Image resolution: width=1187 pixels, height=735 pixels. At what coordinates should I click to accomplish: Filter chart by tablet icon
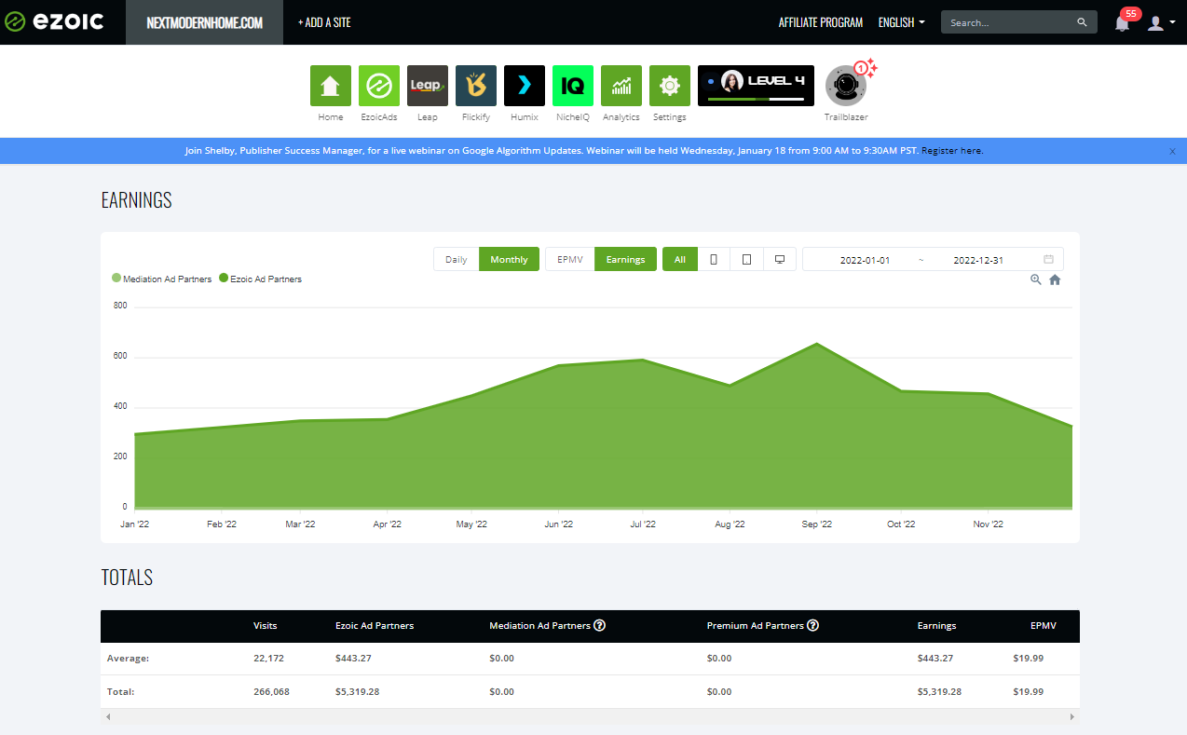pos(746,259)
